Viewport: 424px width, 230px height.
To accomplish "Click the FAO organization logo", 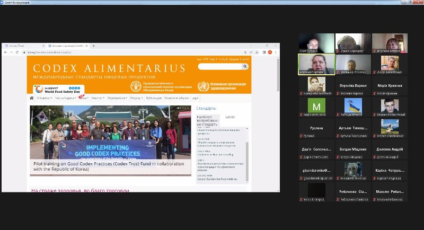I will (136, 86).
